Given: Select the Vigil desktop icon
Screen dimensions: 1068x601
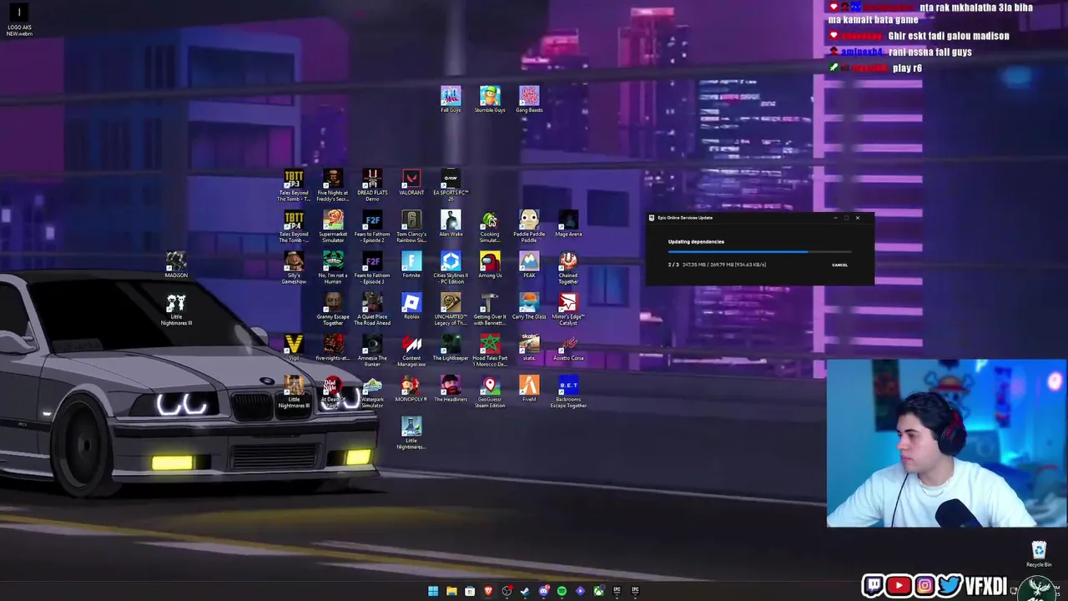Looking at the screenshot, I should tap(294, 347).
